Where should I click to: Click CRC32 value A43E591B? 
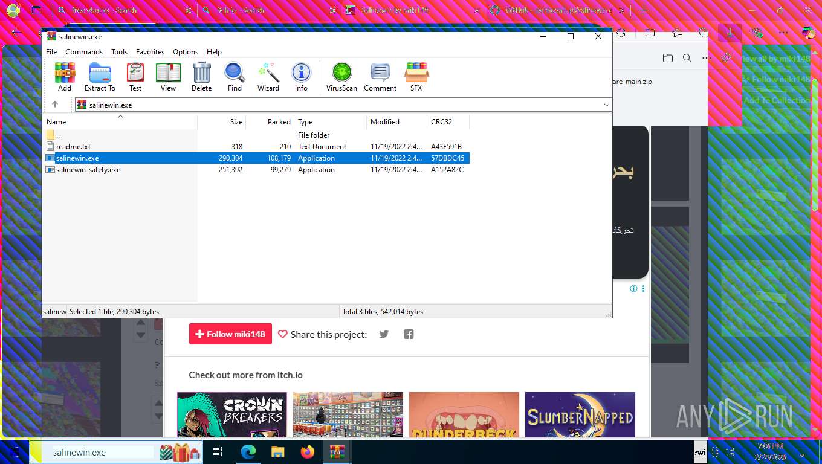[446, 147]
